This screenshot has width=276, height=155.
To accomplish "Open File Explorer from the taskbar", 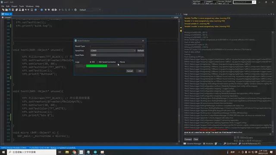I will pyautogui.click(x=67, y=152).
